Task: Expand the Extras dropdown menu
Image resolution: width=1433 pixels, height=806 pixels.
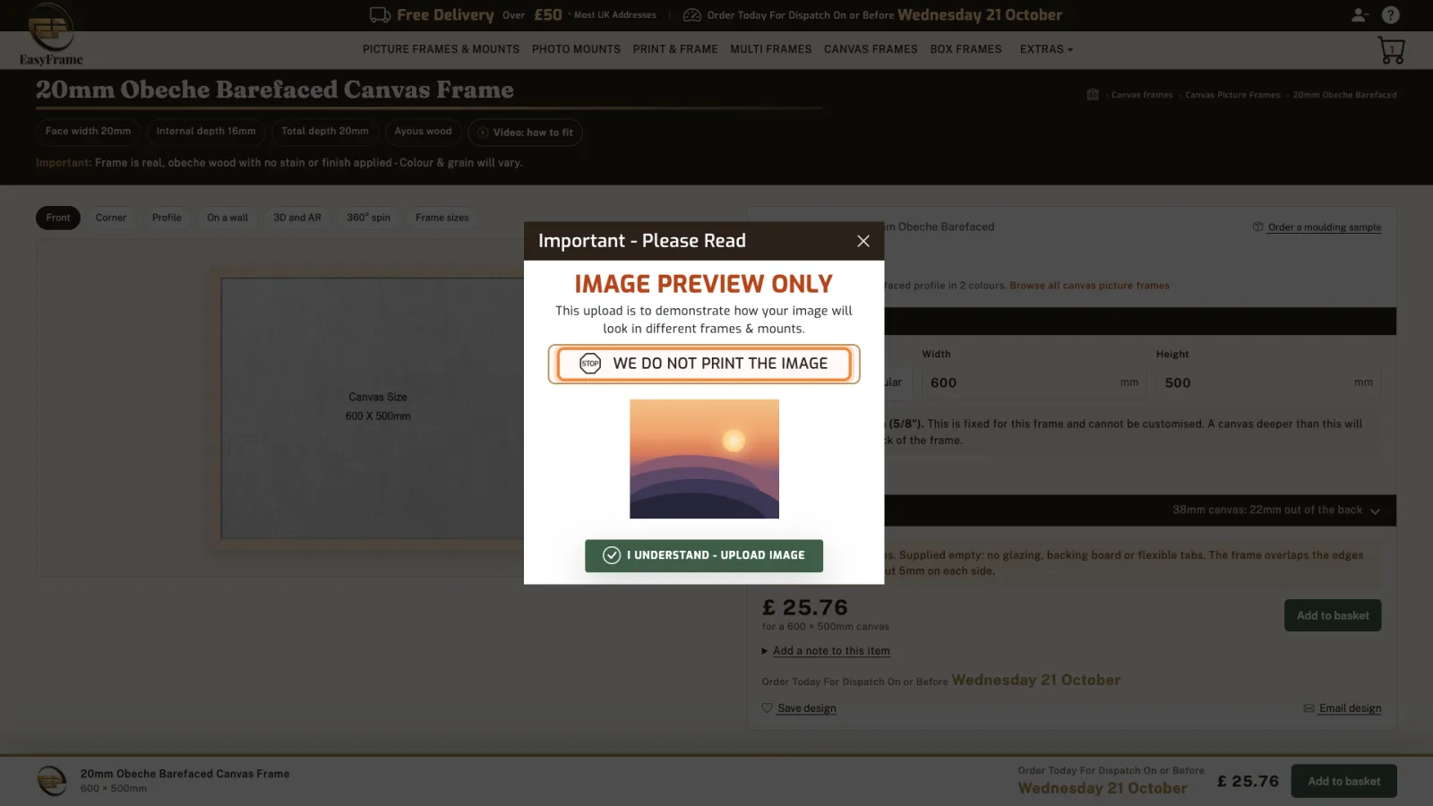Action: pos(1046,49)
